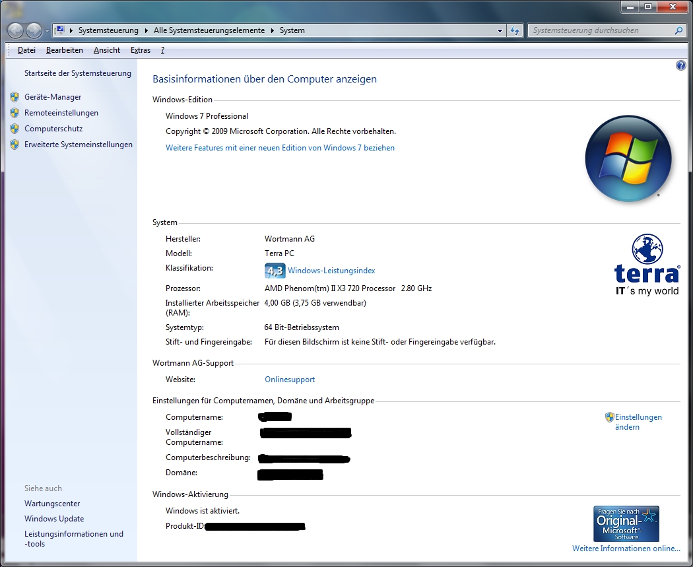Click the shield icon beside Geräte-Manager
The image size is (693, 567).
[x=15, y=97]
